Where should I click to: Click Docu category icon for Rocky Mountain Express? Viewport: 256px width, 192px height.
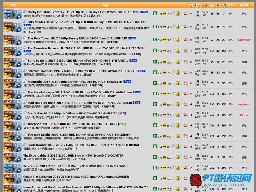(8, 14)
